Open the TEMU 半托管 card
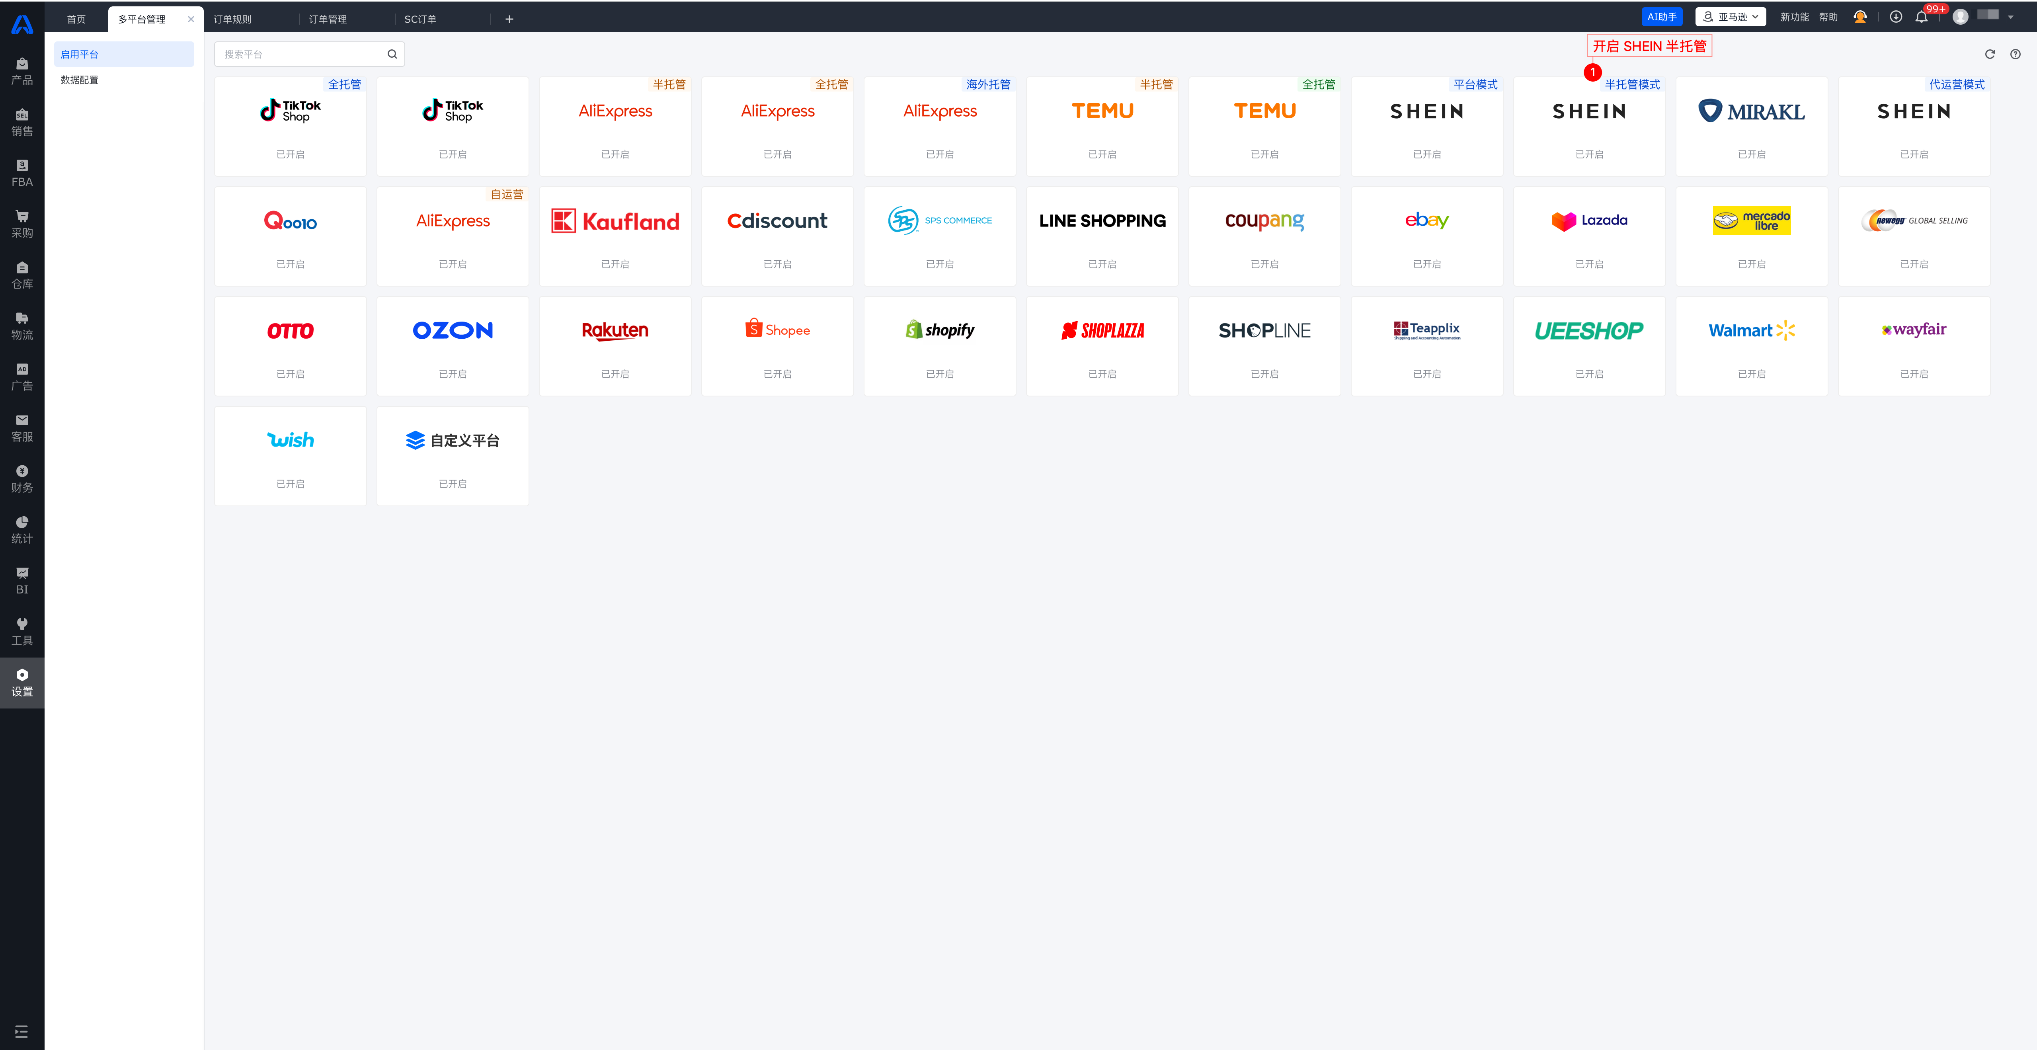The image size is (2037, 1050). (x=1102, y=127)
